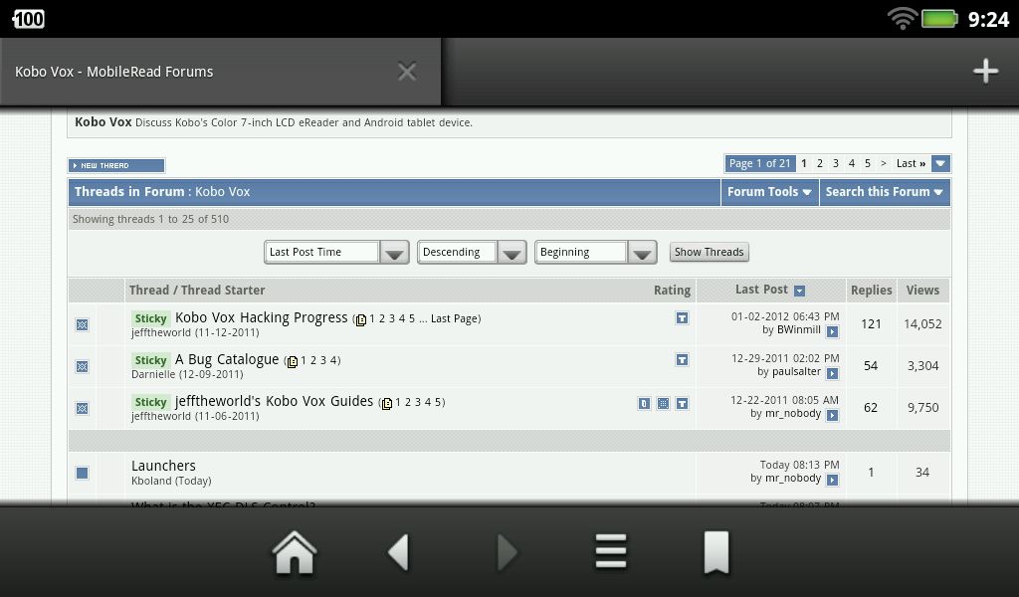Click Kobo Vox Guides thread status icon

pos(82,408)
